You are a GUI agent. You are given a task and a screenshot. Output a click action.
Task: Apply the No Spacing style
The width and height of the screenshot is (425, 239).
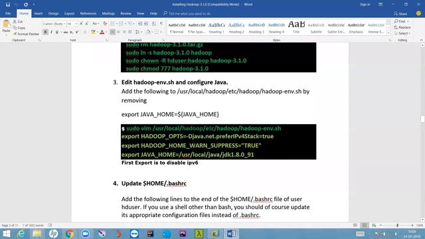coord(197,28)
